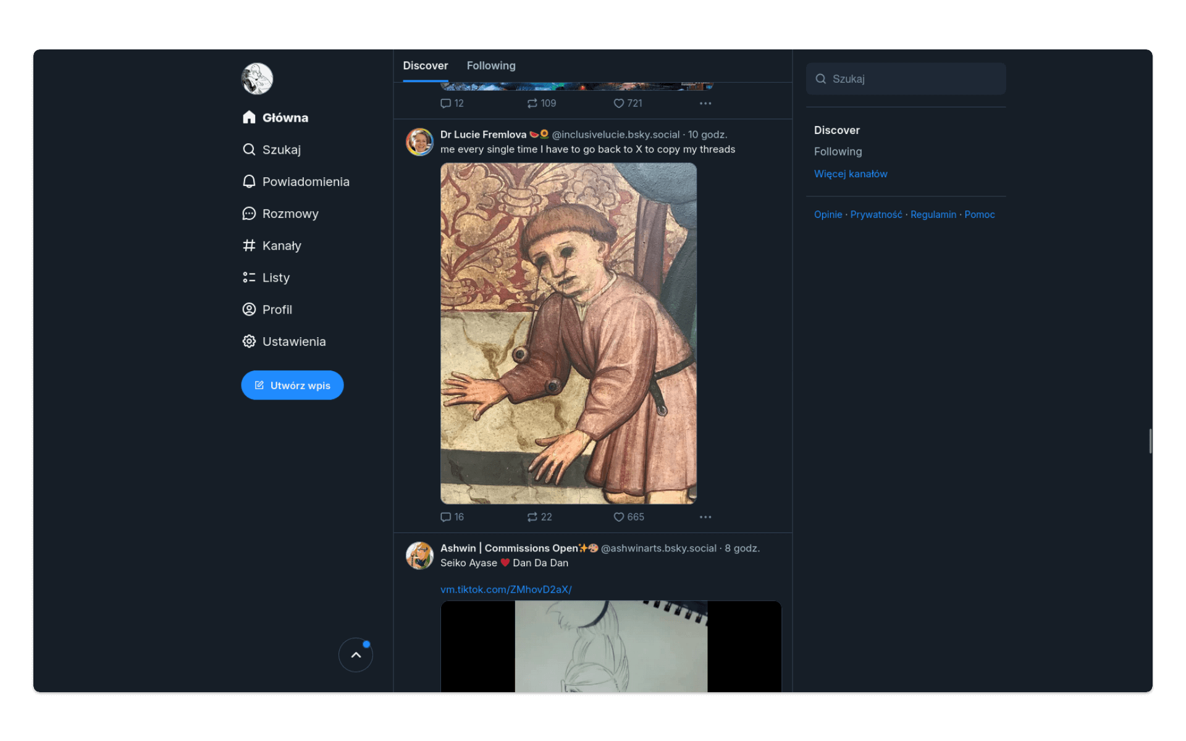Open Kanały feeds page

[x=272, y=246]
